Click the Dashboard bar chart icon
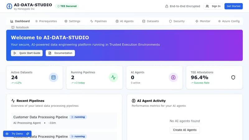Viewport: 249px width, 140px height. [x=12, y=21]
